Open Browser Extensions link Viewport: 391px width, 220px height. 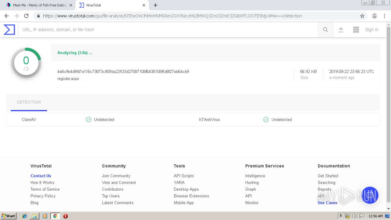click(191, 196)
